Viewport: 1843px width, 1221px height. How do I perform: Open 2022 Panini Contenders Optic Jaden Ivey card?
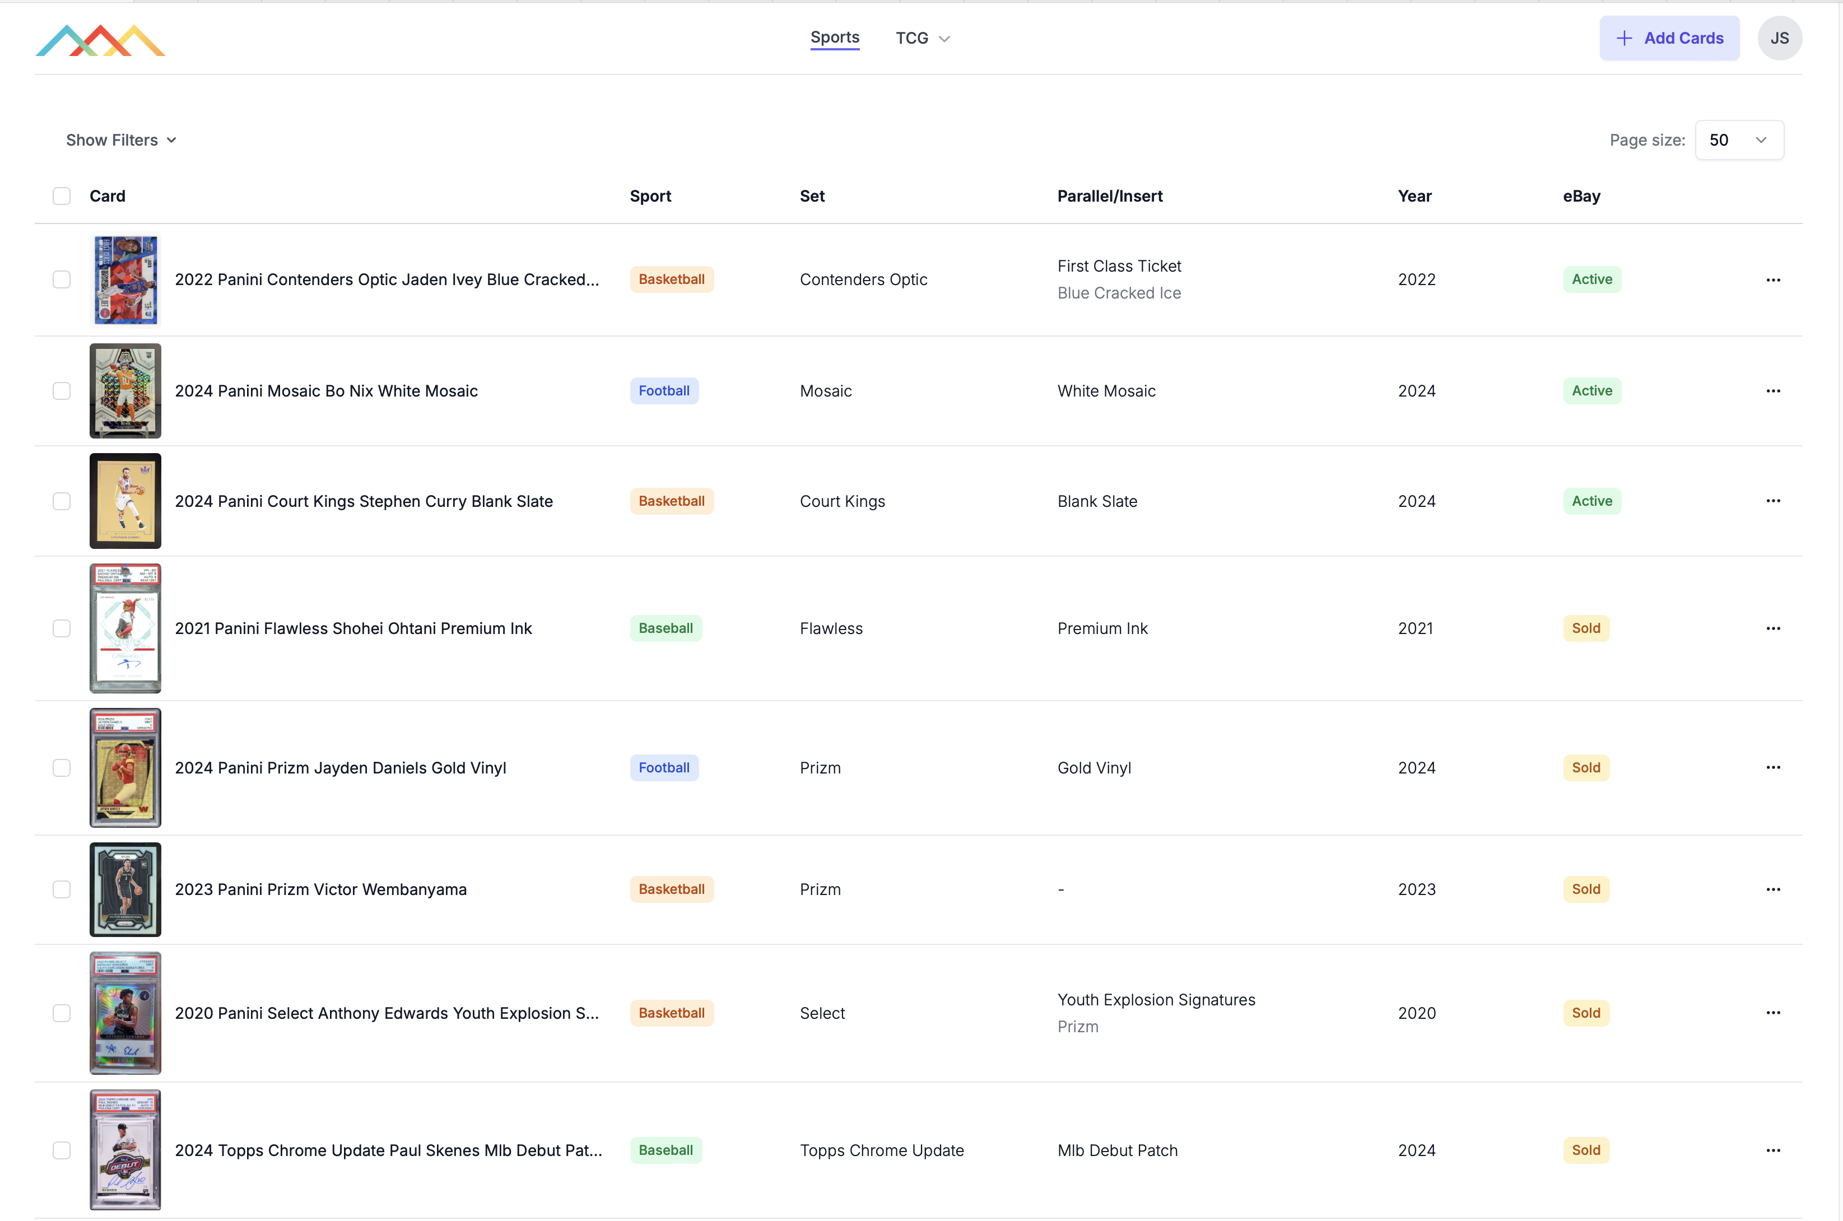(x=387, y=279)
